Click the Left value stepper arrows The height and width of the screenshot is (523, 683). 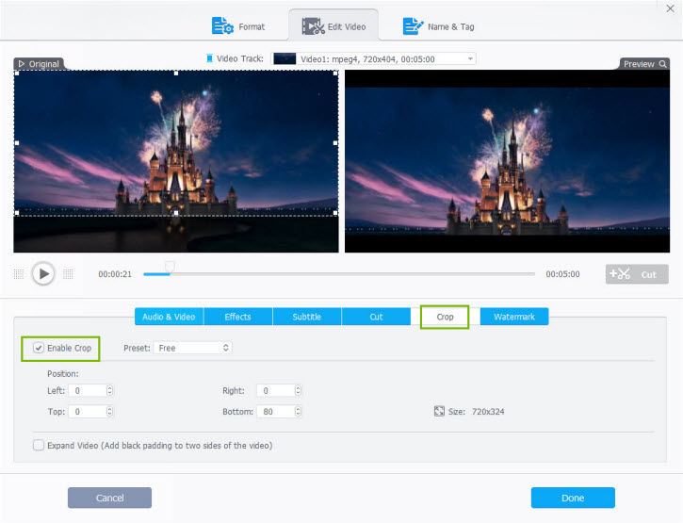point(110,390)
